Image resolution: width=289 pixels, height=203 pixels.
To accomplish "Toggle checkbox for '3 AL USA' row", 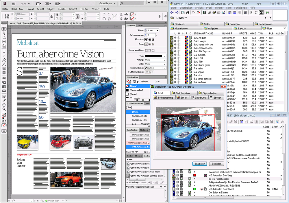I will point(190,58).
